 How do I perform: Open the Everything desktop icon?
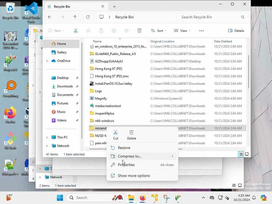(x=10, y=89)
